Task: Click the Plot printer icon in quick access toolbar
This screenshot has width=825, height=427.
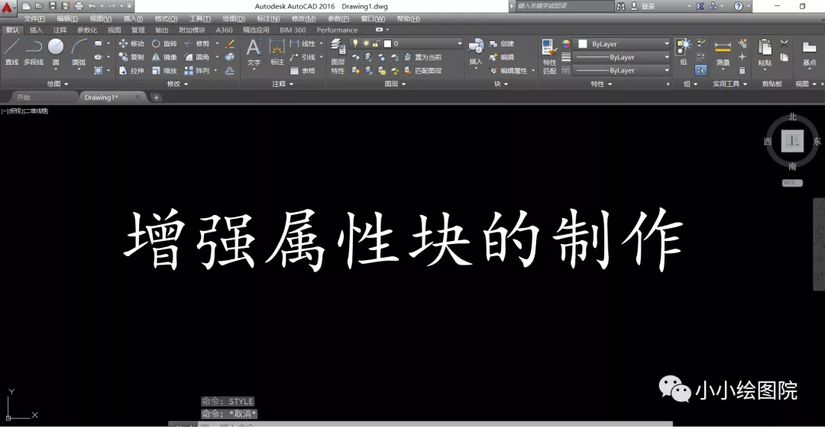Action: tap(79, 6)
